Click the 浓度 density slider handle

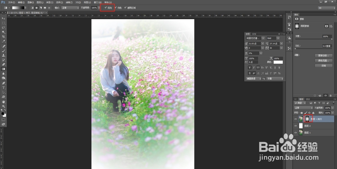click(x=332, y=39)
